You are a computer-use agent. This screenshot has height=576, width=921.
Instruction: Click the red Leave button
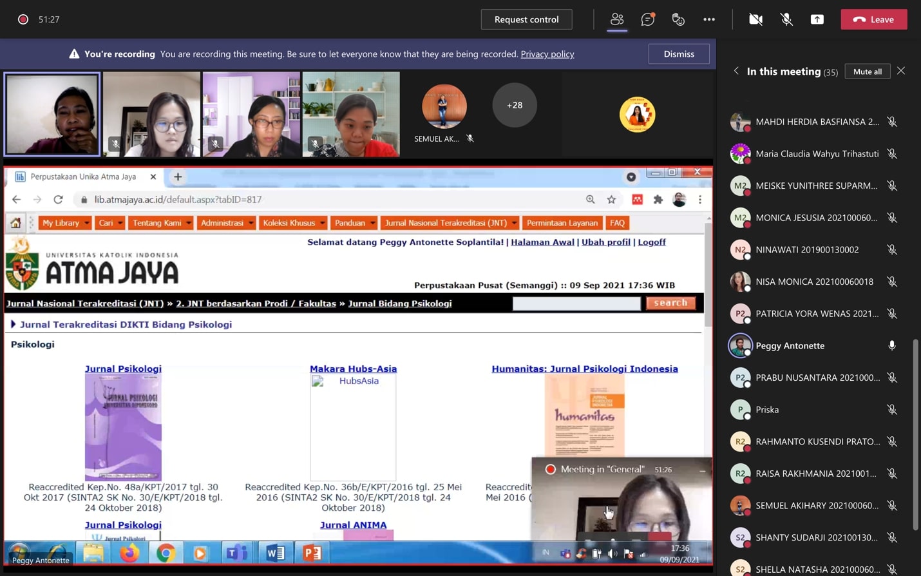(x=873, y=19)
